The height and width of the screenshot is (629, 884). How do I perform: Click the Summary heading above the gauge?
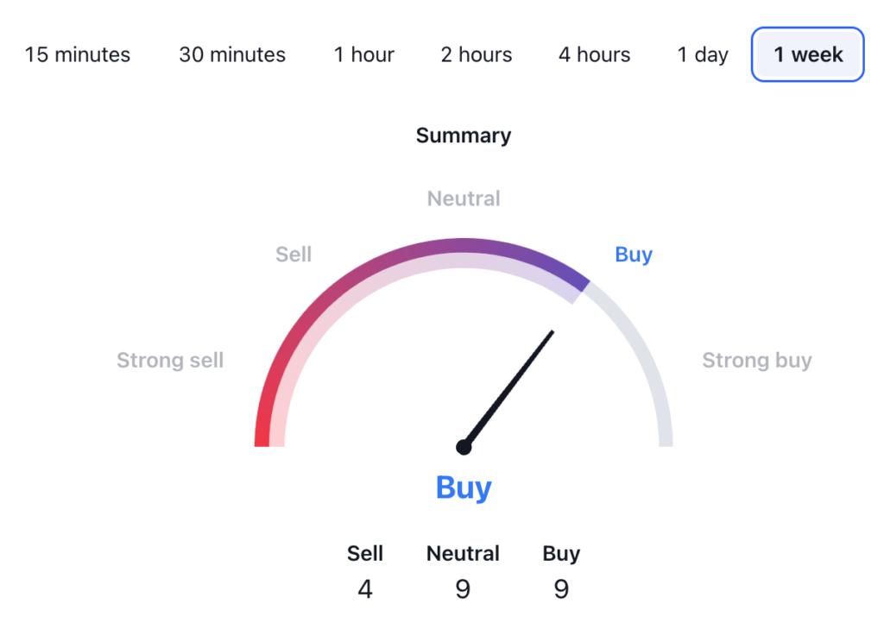(x=464, y=135)
